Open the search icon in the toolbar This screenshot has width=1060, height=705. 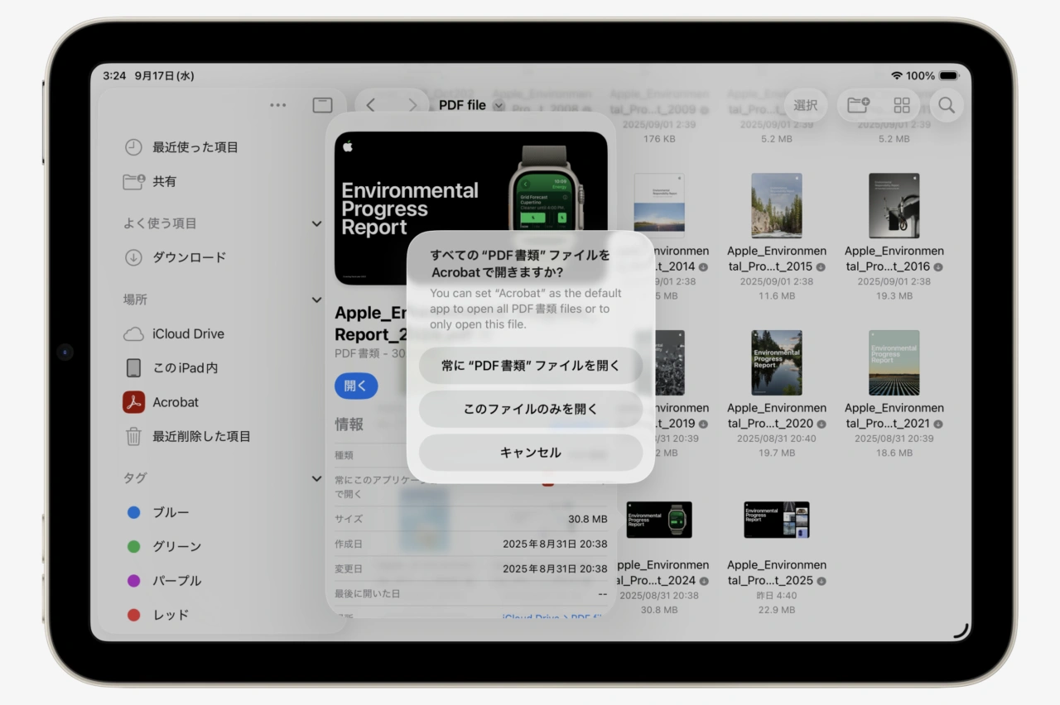[x=947, y=105]
